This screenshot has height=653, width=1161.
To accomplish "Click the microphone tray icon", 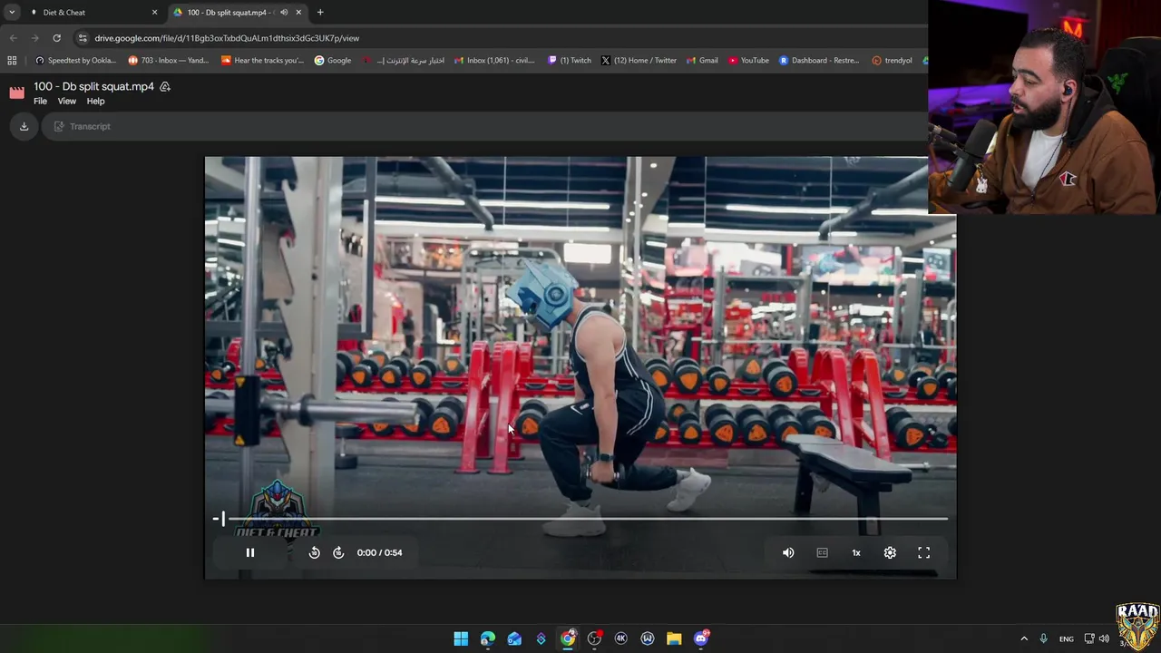I will click(1044, 638).
